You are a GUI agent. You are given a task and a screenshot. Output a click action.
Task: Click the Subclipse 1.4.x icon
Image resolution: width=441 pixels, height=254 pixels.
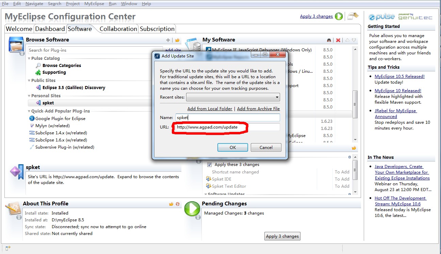point(32,133)
